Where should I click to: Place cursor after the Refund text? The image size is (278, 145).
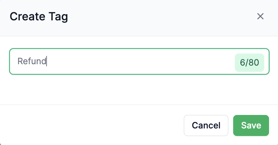pyautogui.click(x=47, y=61)
